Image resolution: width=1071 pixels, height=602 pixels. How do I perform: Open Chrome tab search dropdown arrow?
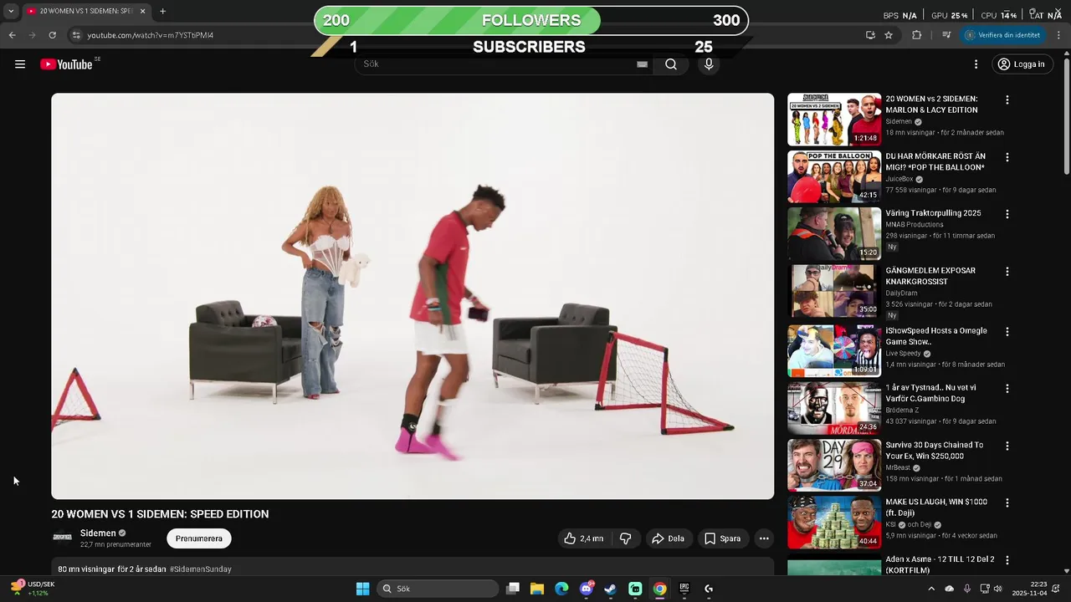pos(11,11)
